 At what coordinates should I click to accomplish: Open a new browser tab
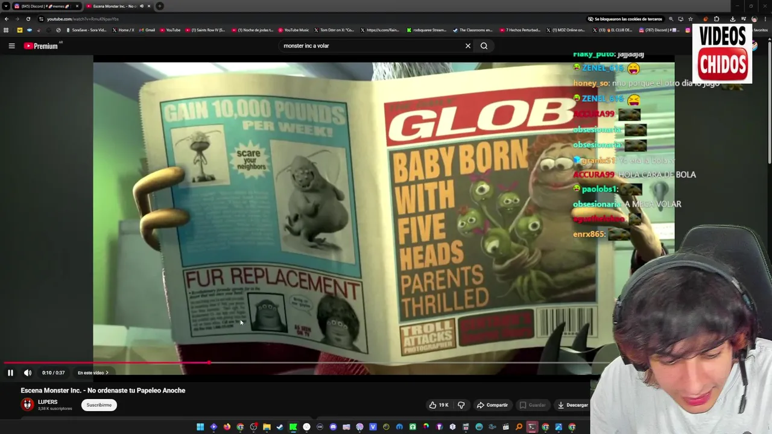coord(160,6)
